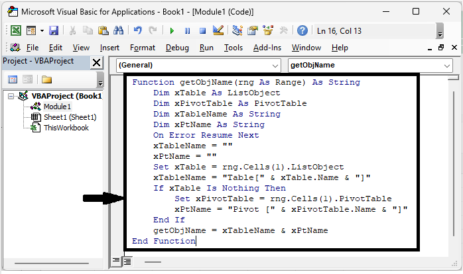Click the Project pane horizontal scrollbar
Image resolution: width=463 pixels, height=274 pixels.
52,263
